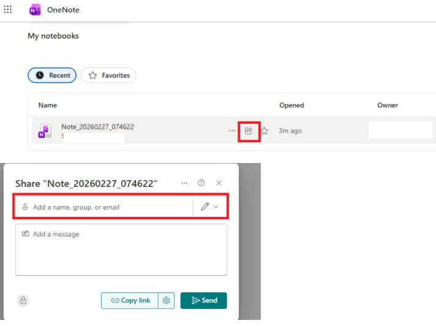Switch to the Recent tab

click(52, 75)
